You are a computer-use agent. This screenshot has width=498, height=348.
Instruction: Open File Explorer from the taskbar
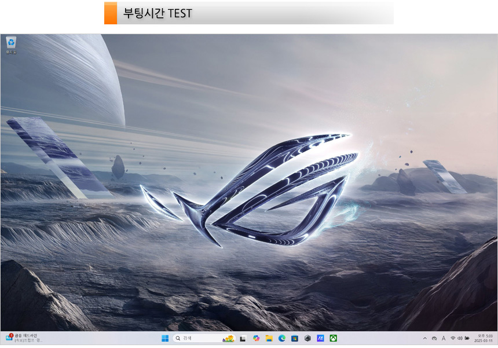click(269, 338)
